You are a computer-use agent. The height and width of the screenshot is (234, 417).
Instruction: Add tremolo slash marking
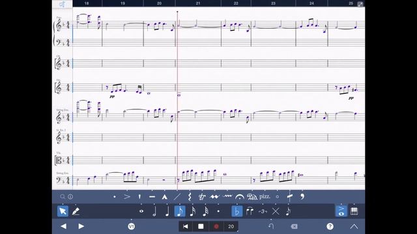[x=290, y=196]
